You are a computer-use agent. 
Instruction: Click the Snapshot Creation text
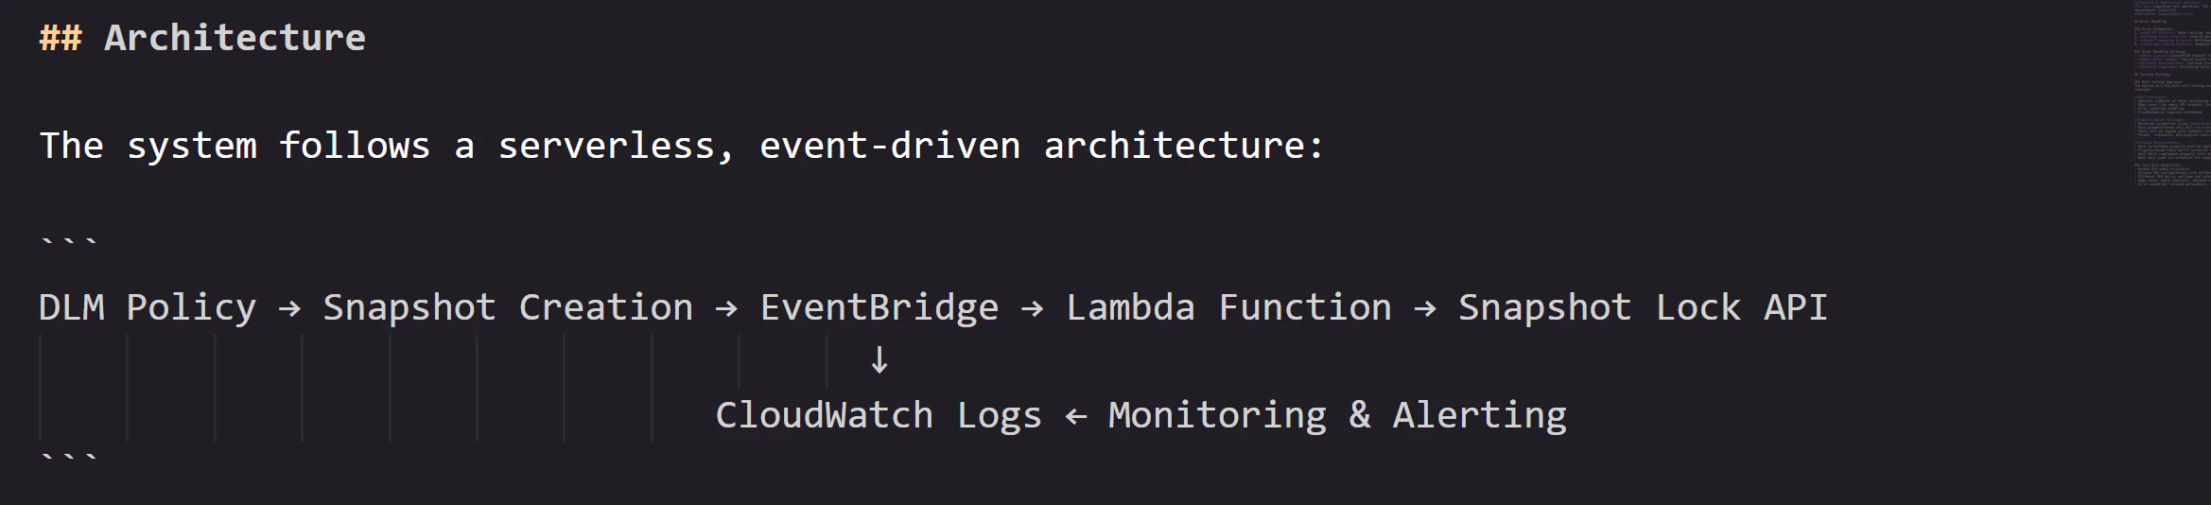(508, 308)
